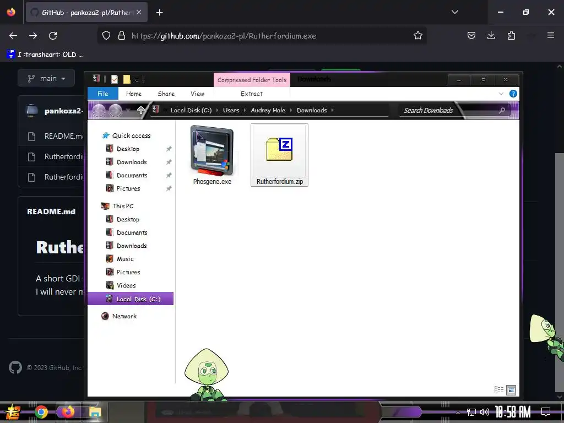Viewport: 564px width, 423px height.
Task: Select Music under This PC
Action: coord(125,259)
